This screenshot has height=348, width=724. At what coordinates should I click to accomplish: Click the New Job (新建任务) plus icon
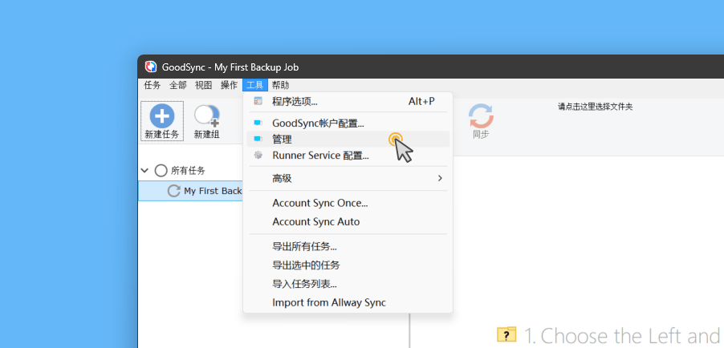click(x=161, y=115)
